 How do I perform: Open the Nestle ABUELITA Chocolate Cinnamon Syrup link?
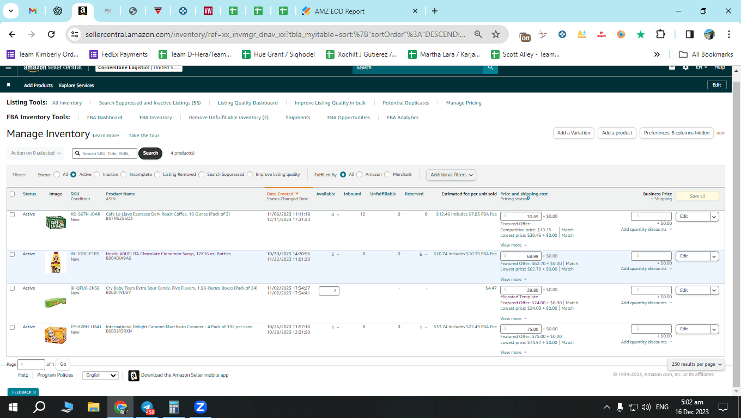pos(168,254)
